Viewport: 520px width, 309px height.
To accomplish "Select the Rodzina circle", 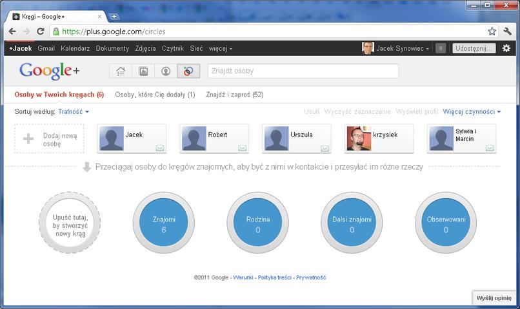I will (257, 223).
